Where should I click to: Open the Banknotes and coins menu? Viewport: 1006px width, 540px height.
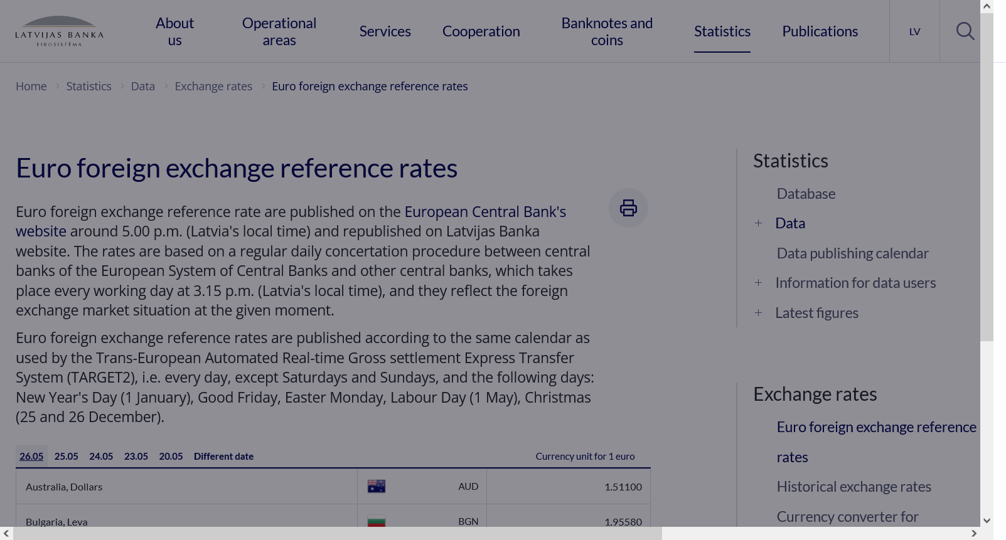tap(606, 31)
